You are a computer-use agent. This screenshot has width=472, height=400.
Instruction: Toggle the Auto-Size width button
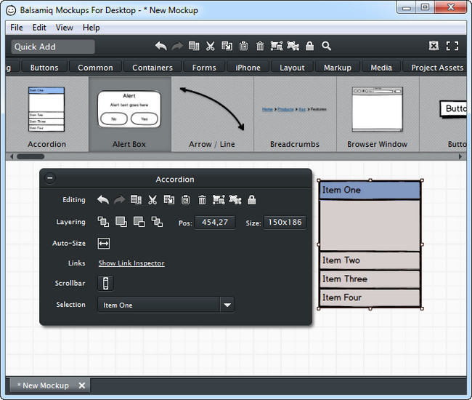(104, 244)
